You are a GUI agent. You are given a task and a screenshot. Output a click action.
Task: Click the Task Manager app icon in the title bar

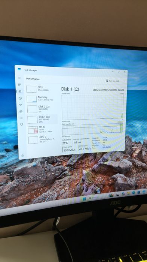[19, 69]
